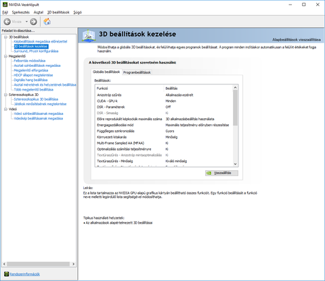
Task: Collapse the Sztereoszkopikus 3D tree node
Action: pyautogui.click(x=5, y=95)
